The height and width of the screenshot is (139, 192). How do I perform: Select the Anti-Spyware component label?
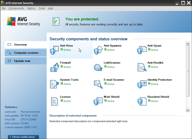(x=113, y=46)
